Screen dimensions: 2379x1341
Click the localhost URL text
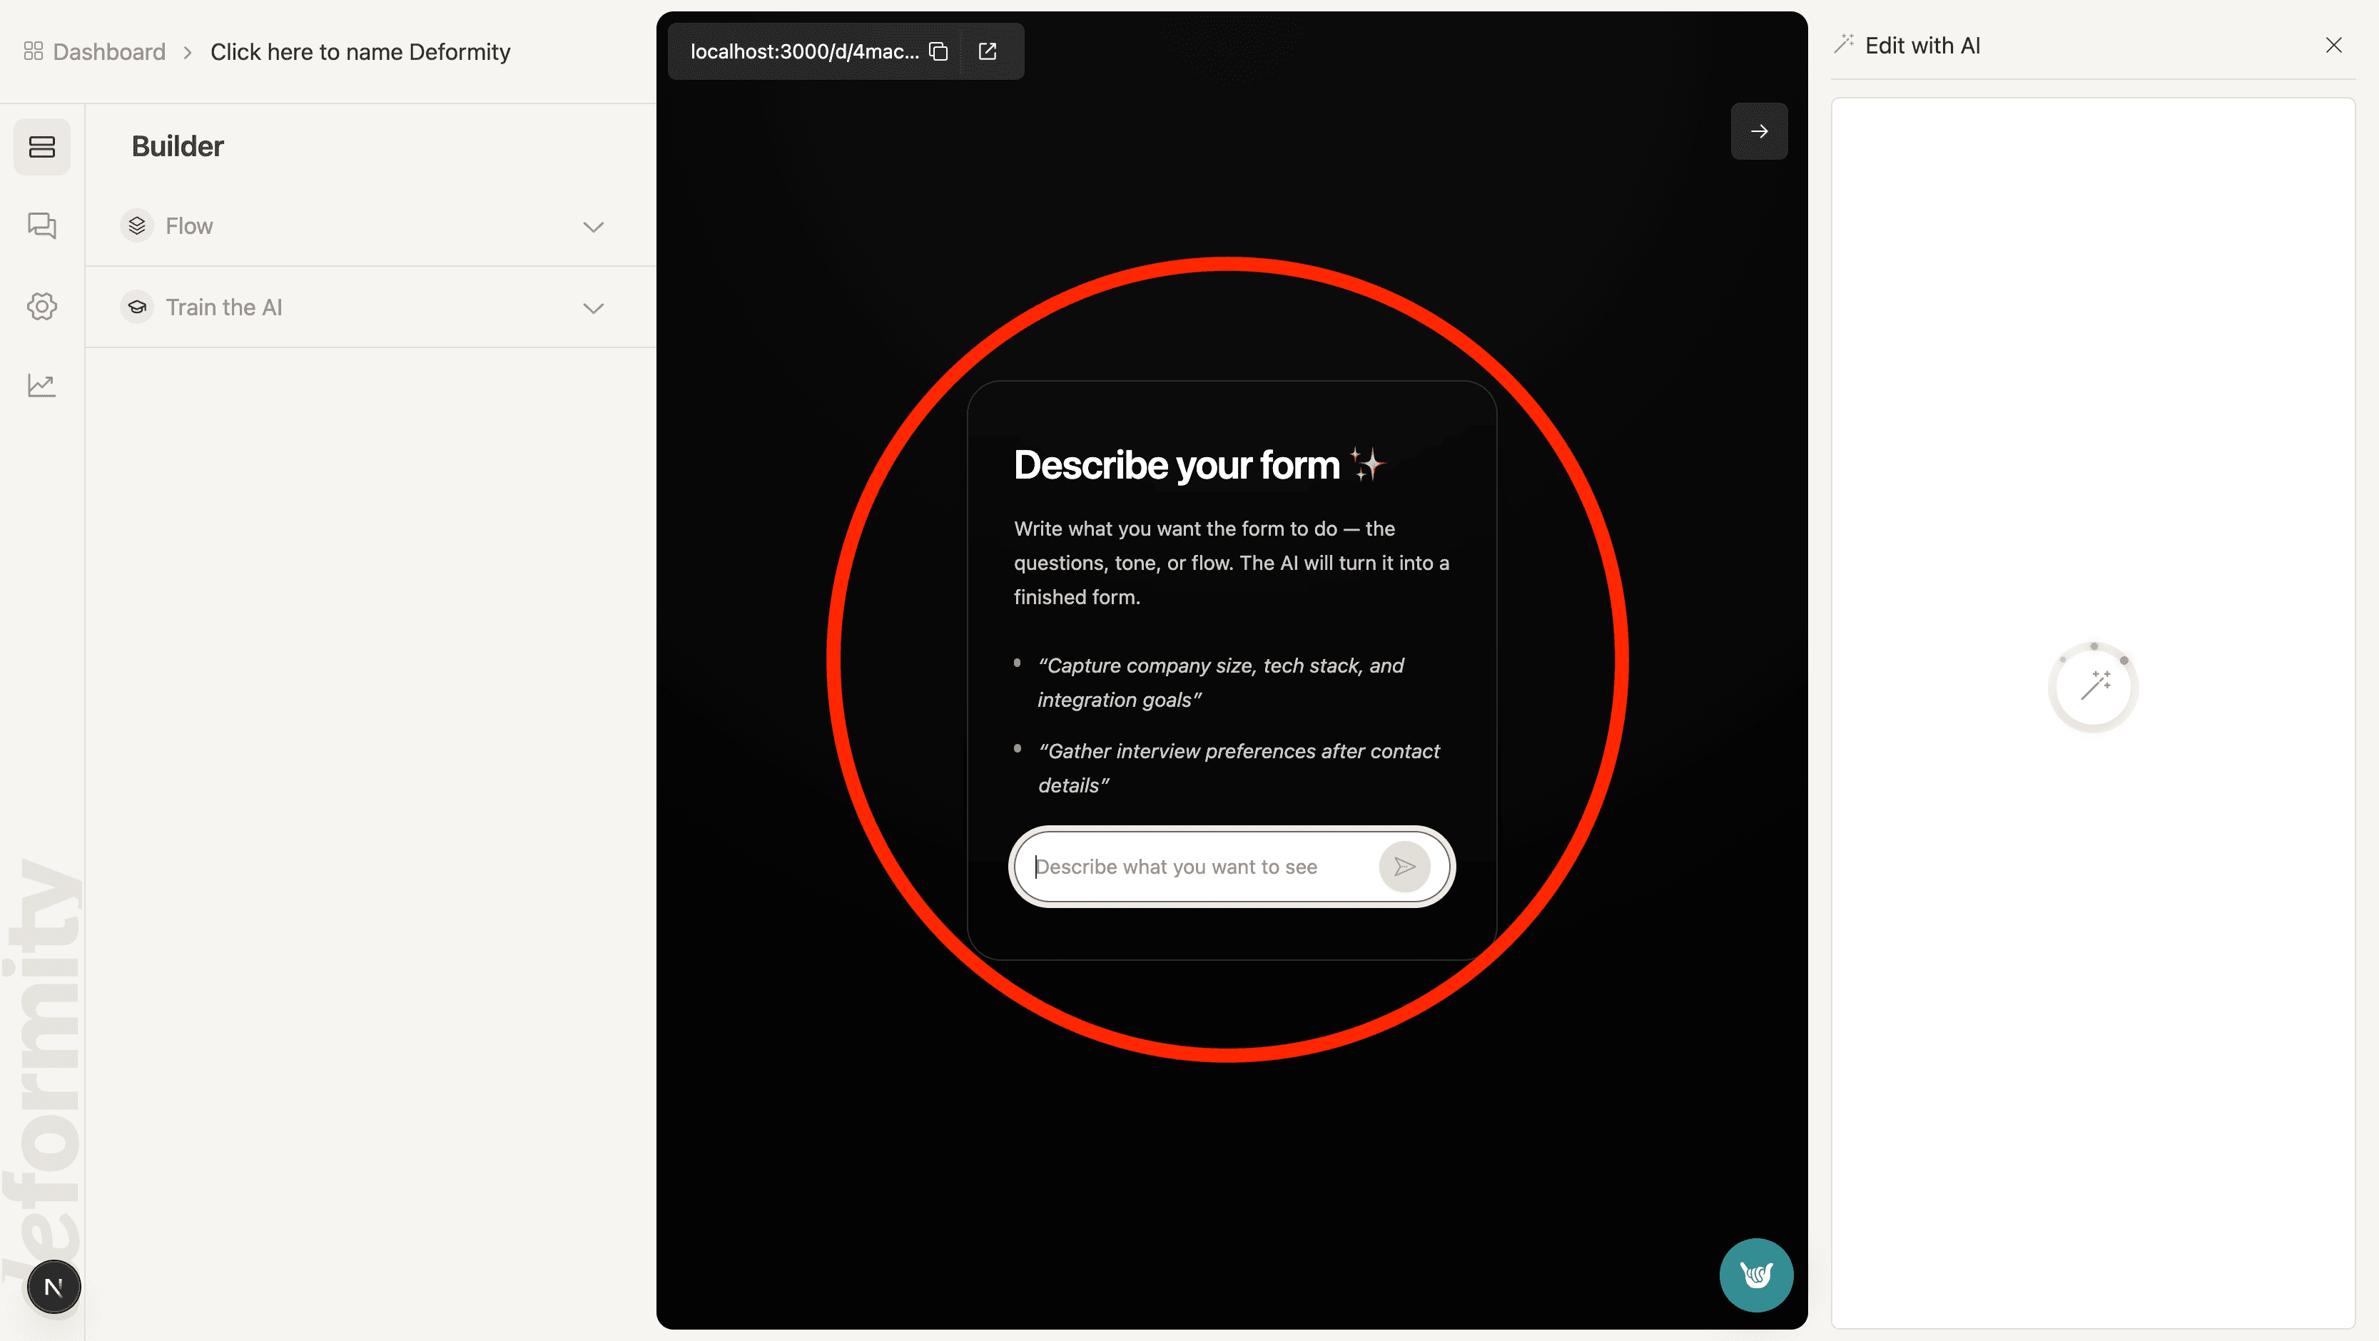click(x=804, y=51)
